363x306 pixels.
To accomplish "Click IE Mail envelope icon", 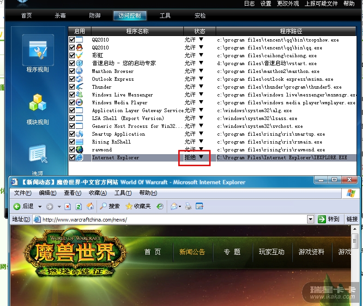I will pos(174,206).
